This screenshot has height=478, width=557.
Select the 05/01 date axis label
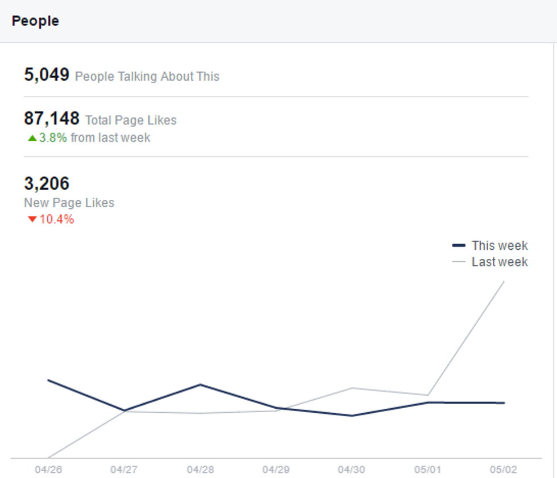click(427, 470)
